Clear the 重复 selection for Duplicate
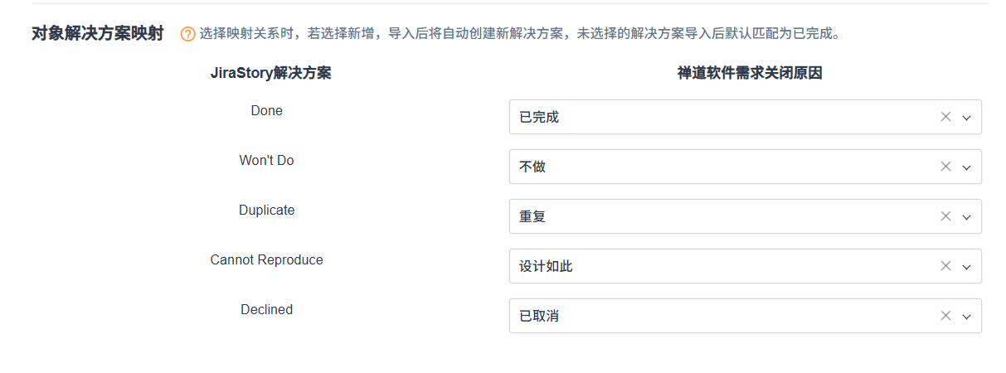Viewport: 1006px width, 373px height. pos(945,216)
